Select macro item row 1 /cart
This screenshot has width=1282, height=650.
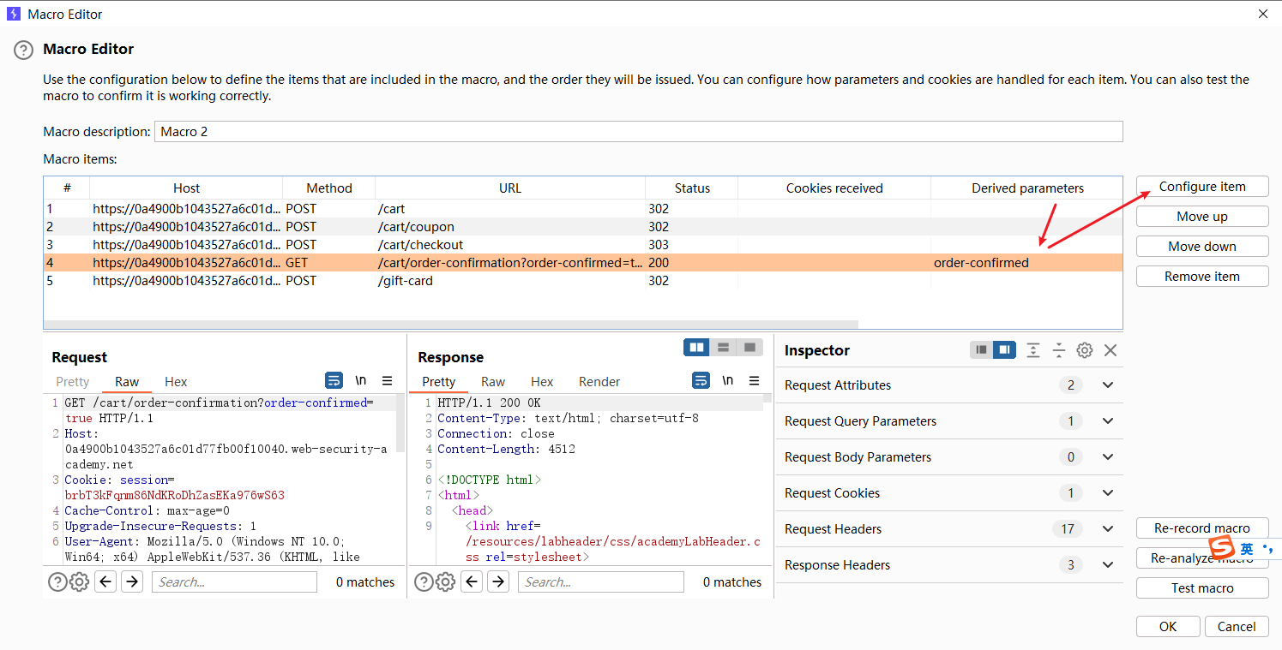click(x=583, y=209)
